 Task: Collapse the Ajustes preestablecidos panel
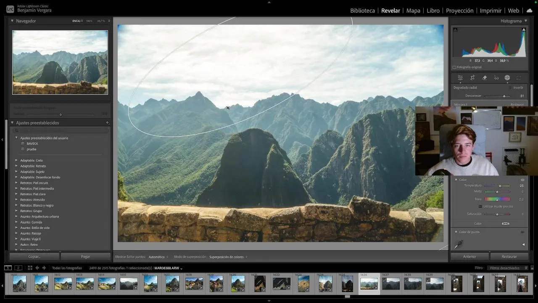[12, 123]
